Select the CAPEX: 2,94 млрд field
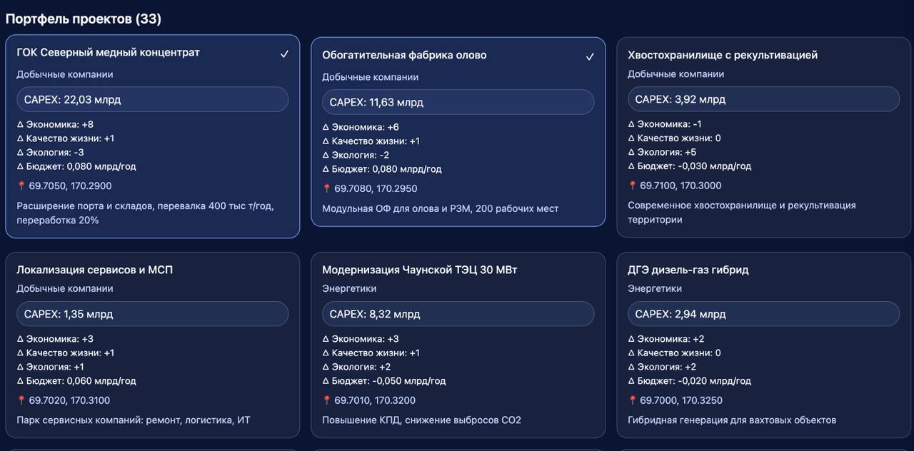 click(763, 314)
